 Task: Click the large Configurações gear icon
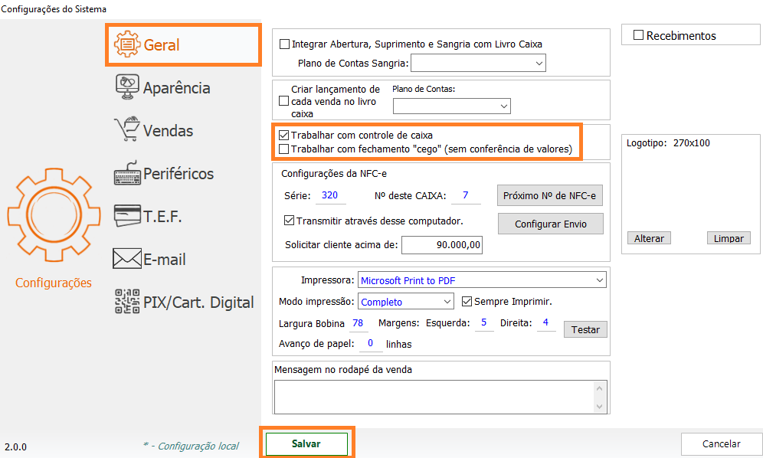tap(53, 215)
